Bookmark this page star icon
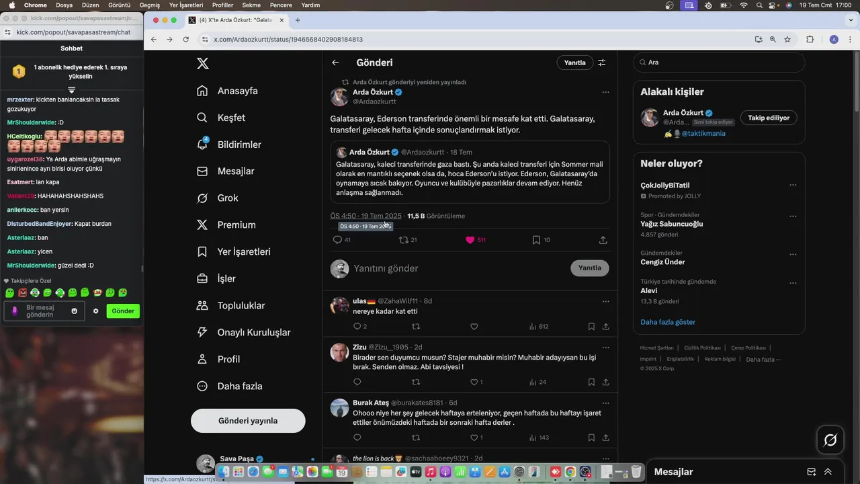The height and width of the screenshot is (484, 860). pos(787,40)
